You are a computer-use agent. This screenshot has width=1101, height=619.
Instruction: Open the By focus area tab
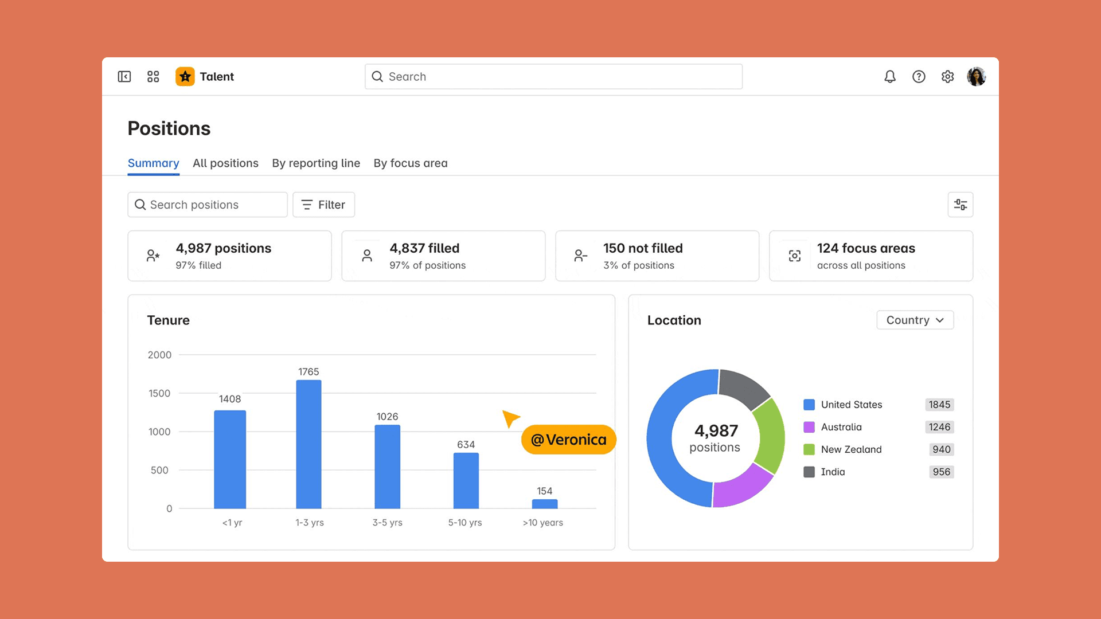coord(411,163)
